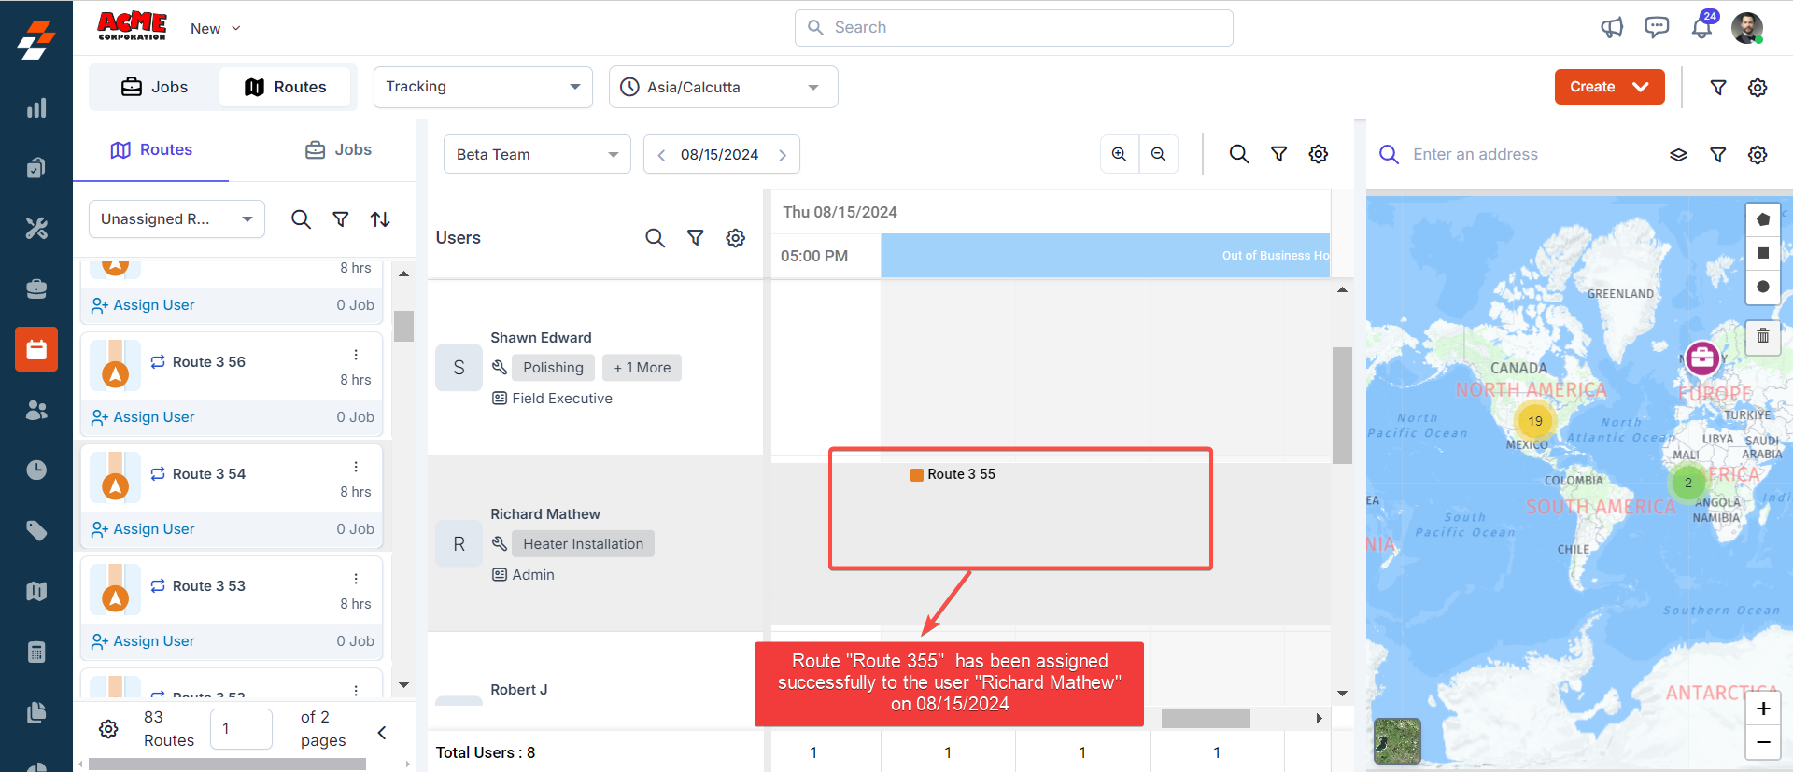Click the filter icon beside the Create button

coord(1718,87)
